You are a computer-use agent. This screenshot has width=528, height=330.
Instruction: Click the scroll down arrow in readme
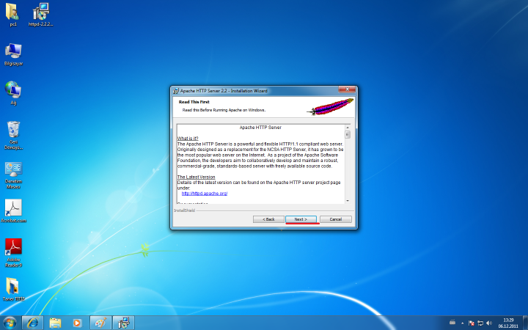(x=348, y=200)
